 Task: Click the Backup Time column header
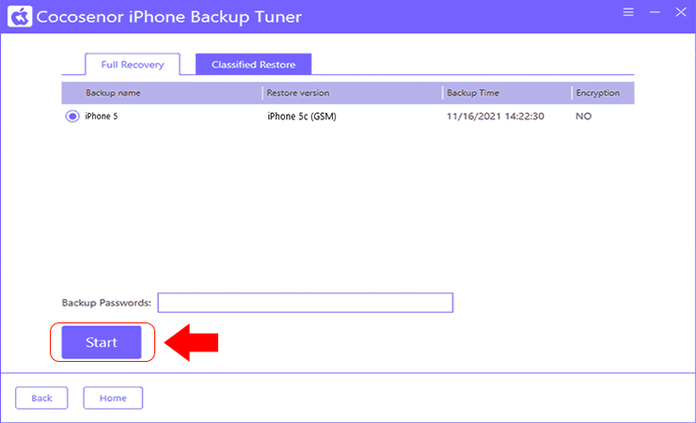(x=473, y=93)
